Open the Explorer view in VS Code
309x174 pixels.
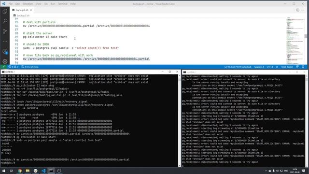click(x=5, y=11)
